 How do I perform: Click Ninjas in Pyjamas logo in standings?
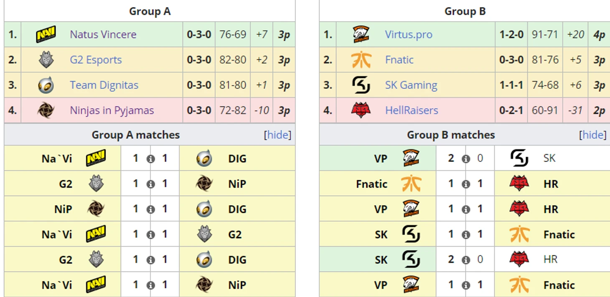pyautogui.click(x=46, y=111)
